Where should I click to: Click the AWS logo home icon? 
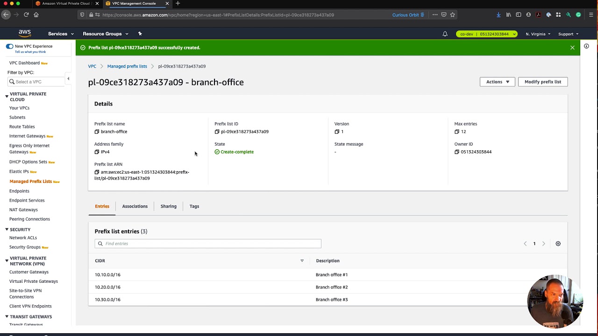pos(25,34)
